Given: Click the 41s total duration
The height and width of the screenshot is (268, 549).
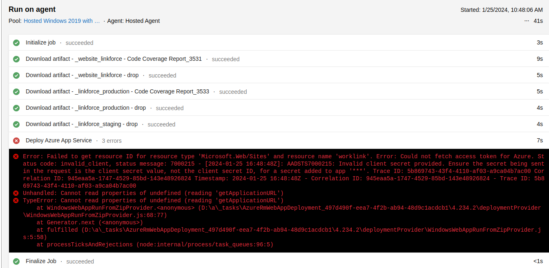Looking at the screenshot, I should (x=538, y=21).
